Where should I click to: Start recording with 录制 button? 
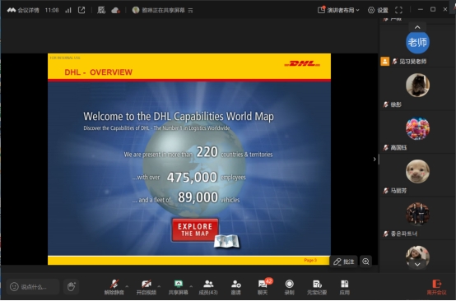(x=290, y=287)
